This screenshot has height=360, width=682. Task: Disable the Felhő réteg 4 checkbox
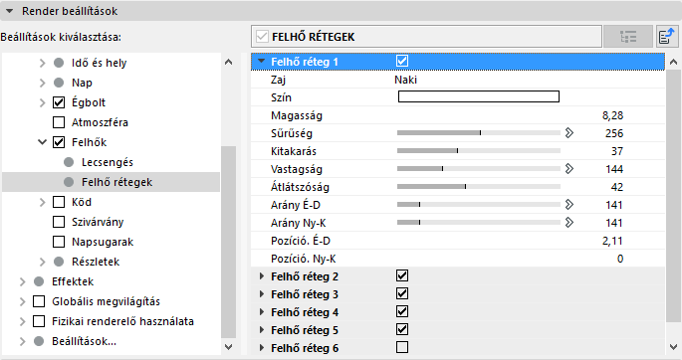coord(402,311)
